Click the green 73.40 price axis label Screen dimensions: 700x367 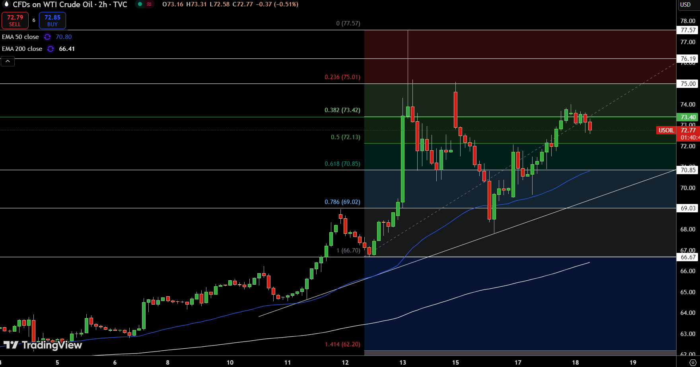pyautogui.click(x=688, y=117)
